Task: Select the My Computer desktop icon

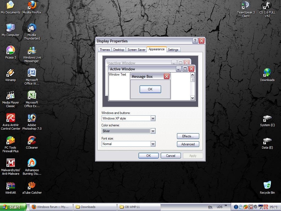Action: point(10,30)
